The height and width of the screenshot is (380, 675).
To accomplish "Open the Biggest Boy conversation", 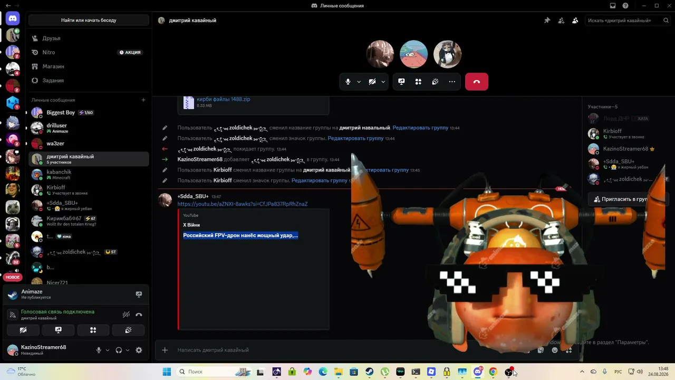I will coord(89,112).
